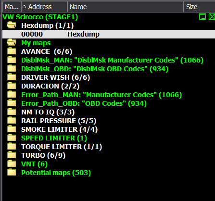
Task: Expand the DURACION (2/2) folder
Action: pos(50,86)
